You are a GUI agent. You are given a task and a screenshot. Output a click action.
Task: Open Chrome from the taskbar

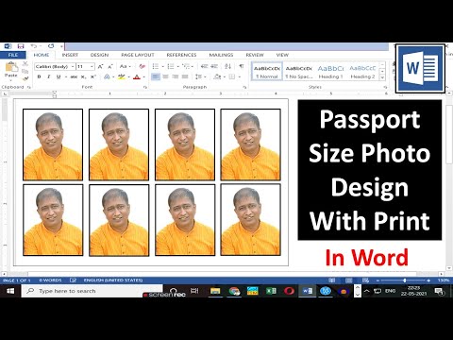click(x=234, y=291)
